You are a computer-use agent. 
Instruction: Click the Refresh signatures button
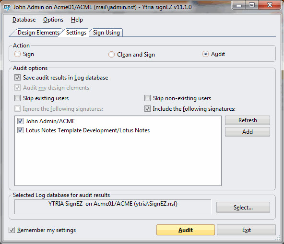pyautogui.click(x=248, y=120)
